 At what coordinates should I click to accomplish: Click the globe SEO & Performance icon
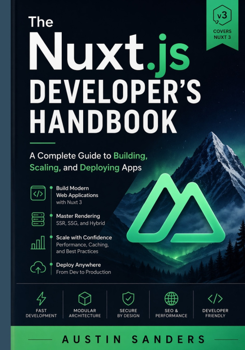[x=172, y=298]
